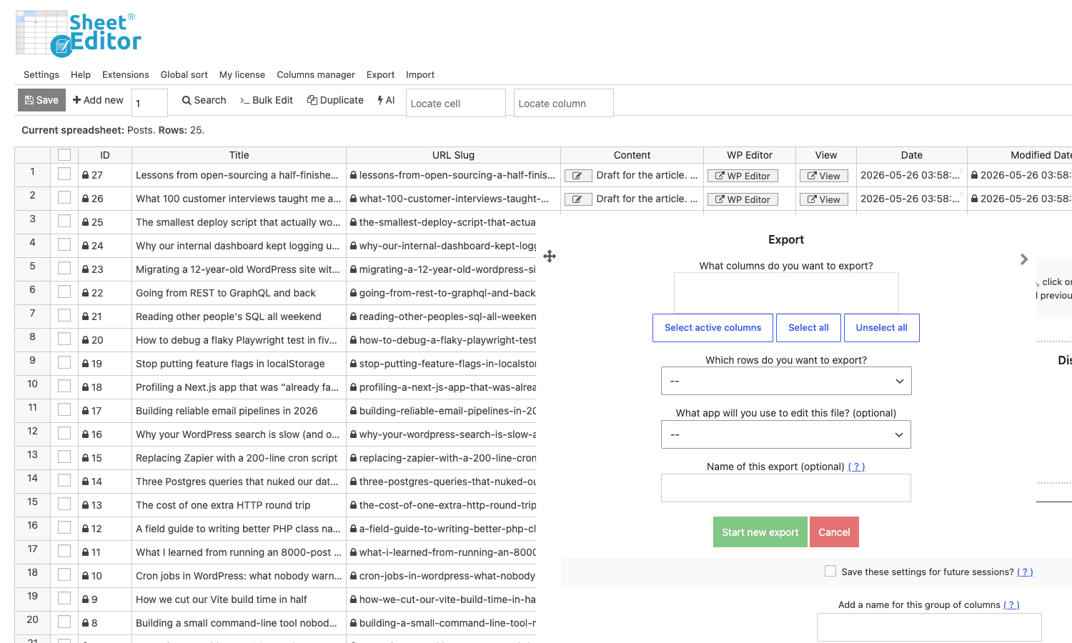Viewport: 1072px width, 643px height.
Task: Click the right chevron arrow beside Export panel
Action: coord(1024,259)
